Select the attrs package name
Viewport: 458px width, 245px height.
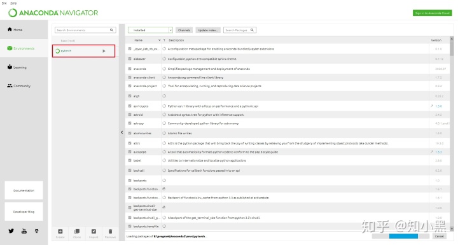[x=137, y=143]
